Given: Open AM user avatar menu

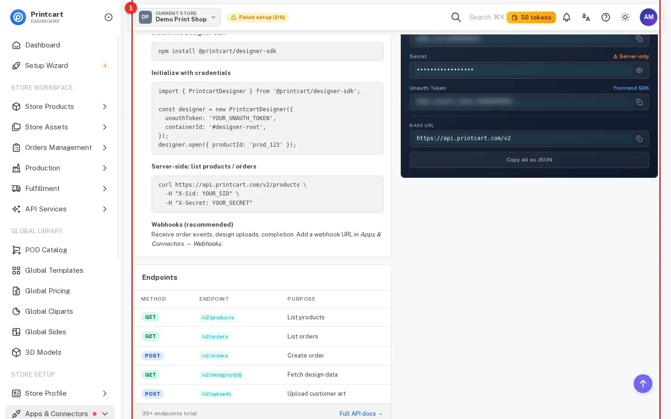Looking at the screenshot, I should tap(649, 17).
